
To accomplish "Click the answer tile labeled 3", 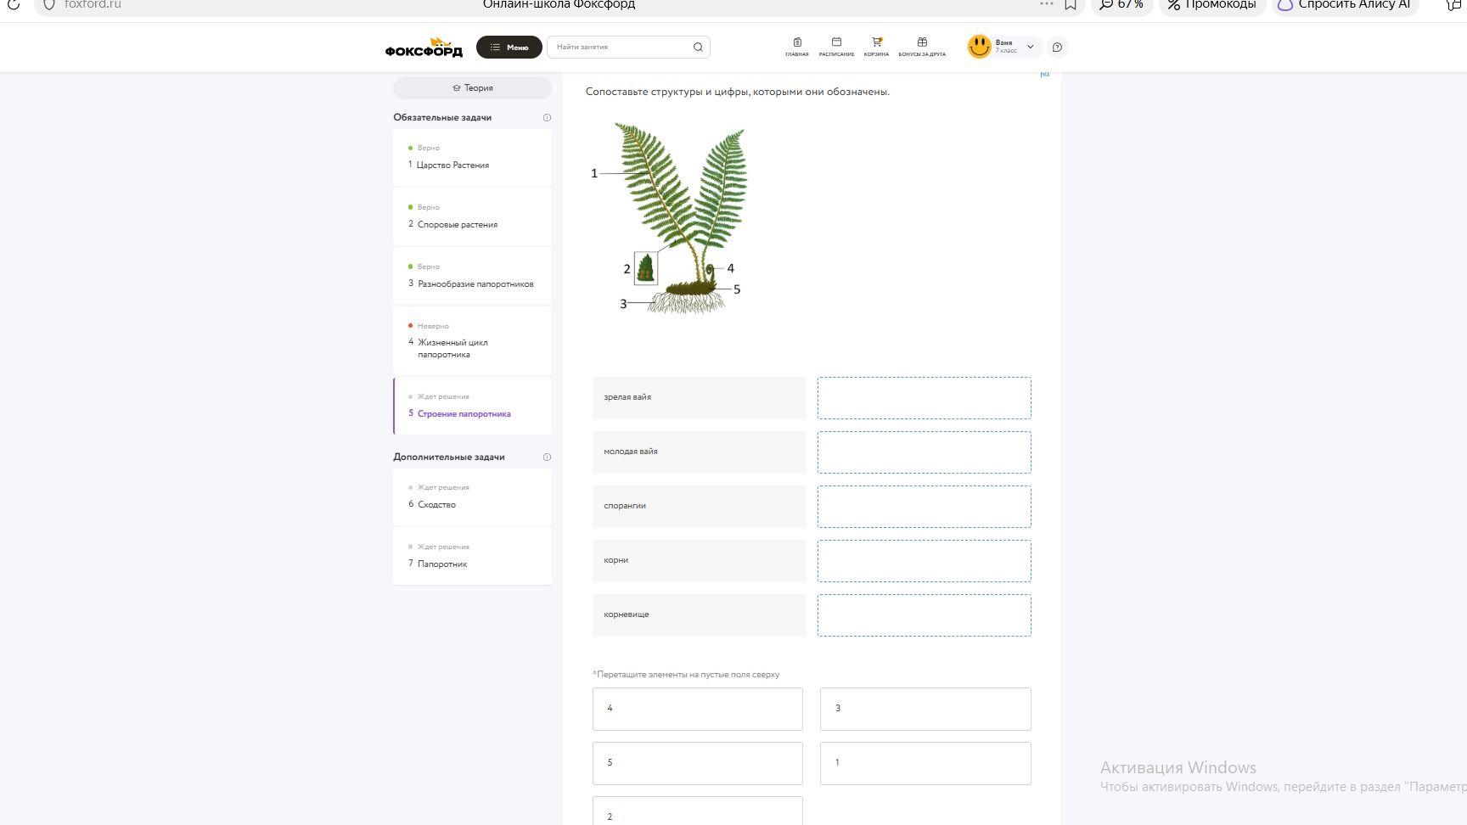I will (x=925, y=709).
